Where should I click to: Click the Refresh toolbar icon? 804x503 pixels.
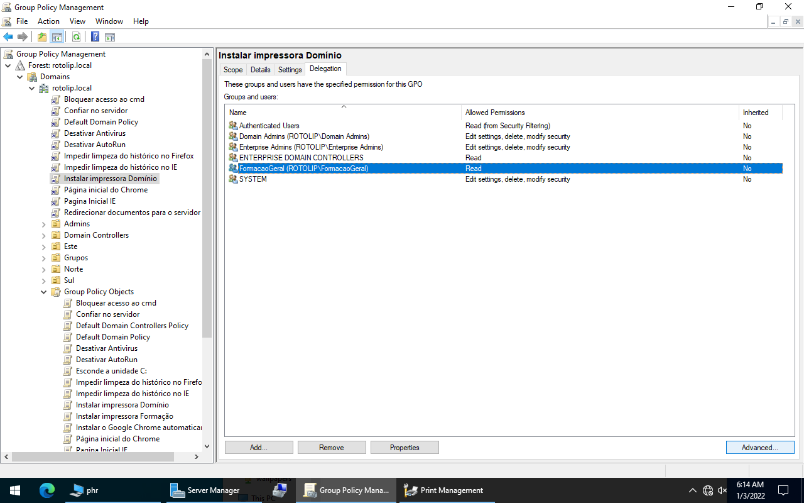76,37
